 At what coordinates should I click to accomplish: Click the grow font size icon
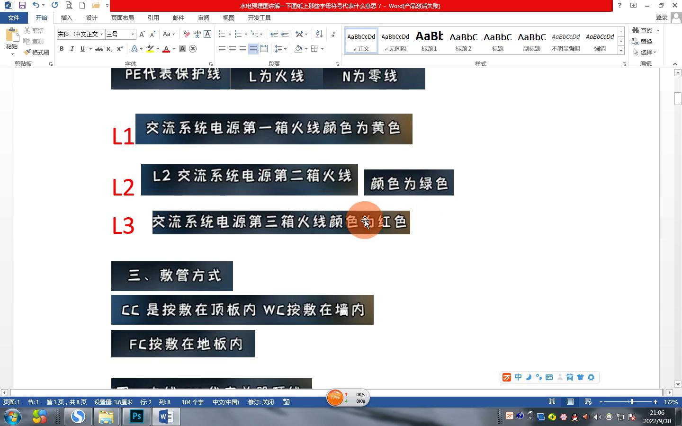(142, 34)
